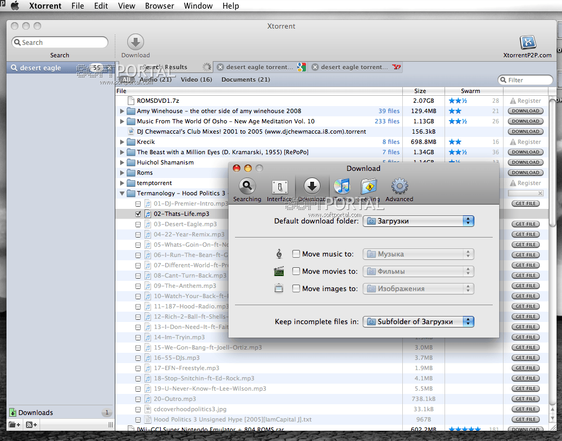Click Yahoo icon on second browser tab

click(396, 67)
